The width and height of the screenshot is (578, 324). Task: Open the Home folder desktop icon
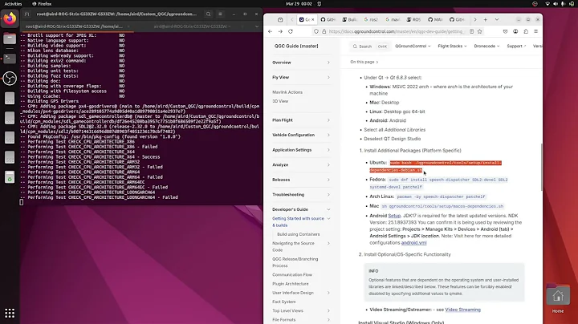click(558, 298)
